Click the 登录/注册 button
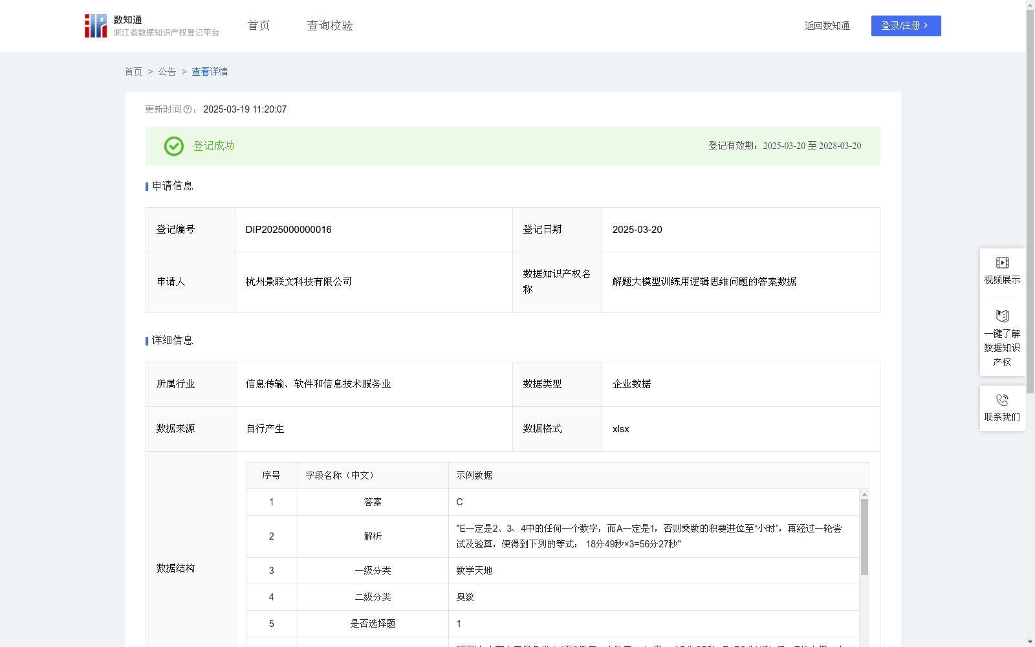Image resolution: width=1035 pixels, height=647 pixels. (x=906, y=26)
